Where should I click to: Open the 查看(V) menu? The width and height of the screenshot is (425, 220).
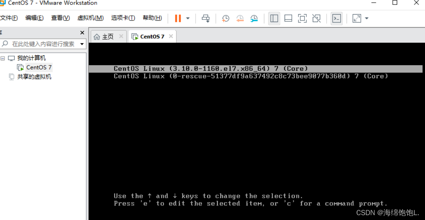[x=60, y=18]
